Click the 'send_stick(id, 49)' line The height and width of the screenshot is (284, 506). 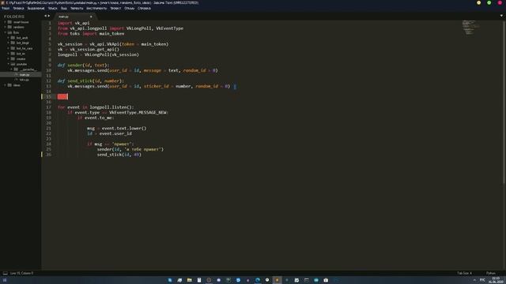pos(119,155)
